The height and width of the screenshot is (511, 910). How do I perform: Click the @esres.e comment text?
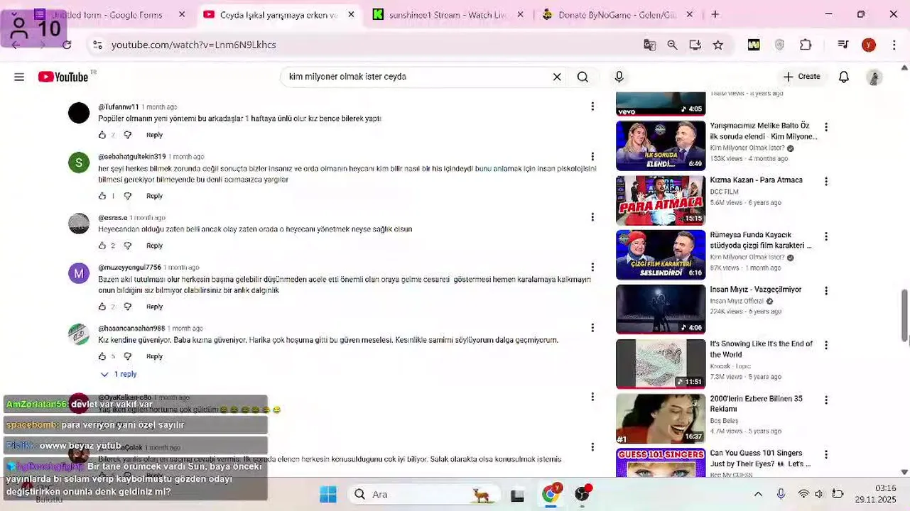[x=255, y=229]
